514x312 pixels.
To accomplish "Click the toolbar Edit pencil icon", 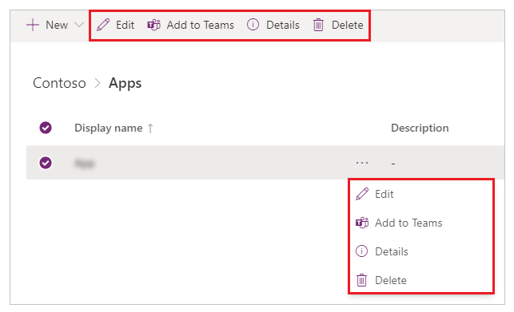I will click(103, 25).
